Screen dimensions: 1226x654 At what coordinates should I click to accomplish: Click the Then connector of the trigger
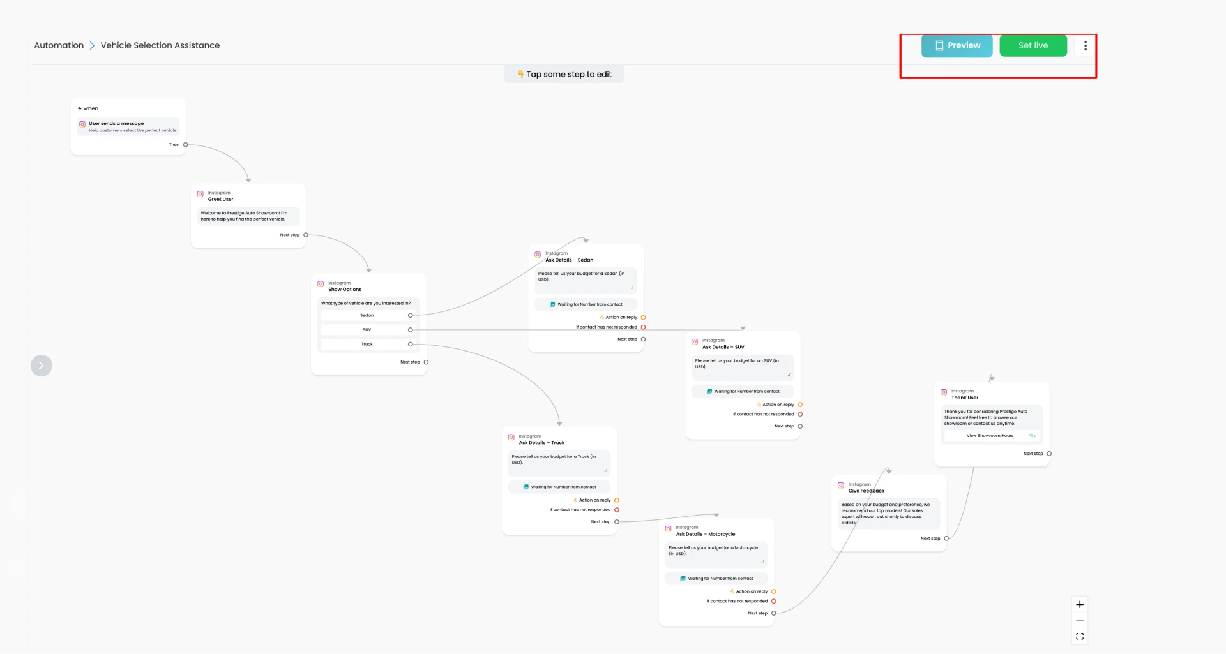tap(186, 145)
